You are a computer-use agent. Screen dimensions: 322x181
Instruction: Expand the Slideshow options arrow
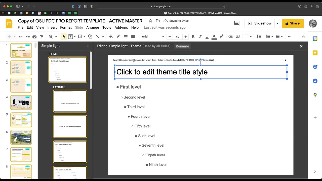(277, 23)
